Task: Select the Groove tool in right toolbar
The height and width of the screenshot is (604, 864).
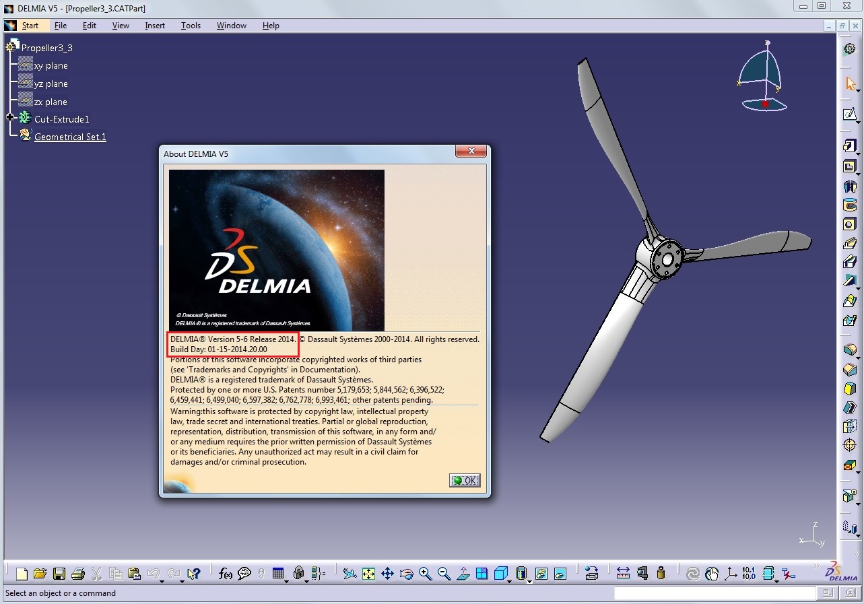Action: tap(849, 205)
